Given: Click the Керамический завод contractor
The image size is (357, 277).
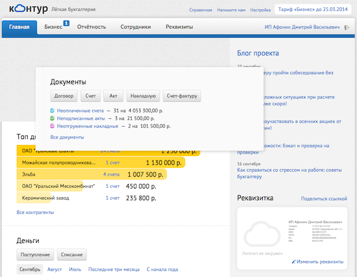Looking at the screenshot, I should [x=45, y=198].
